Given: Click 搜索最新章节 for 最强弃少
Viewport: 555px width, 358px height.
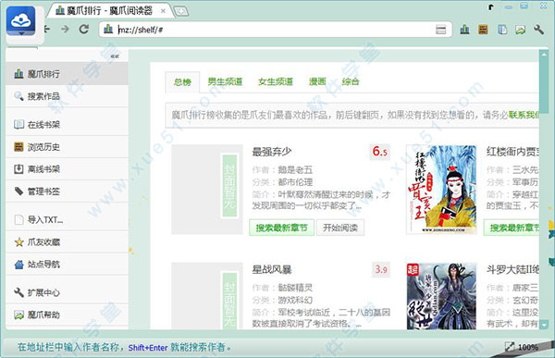Looking at the screenshot, I should coord(281,228).
